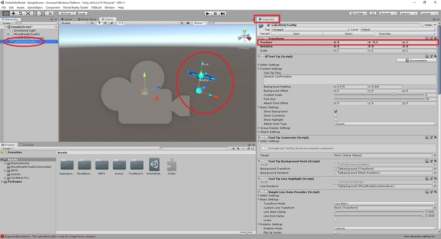
Task: Toggle scene audio speaker icon
Action: click(105, 23)
